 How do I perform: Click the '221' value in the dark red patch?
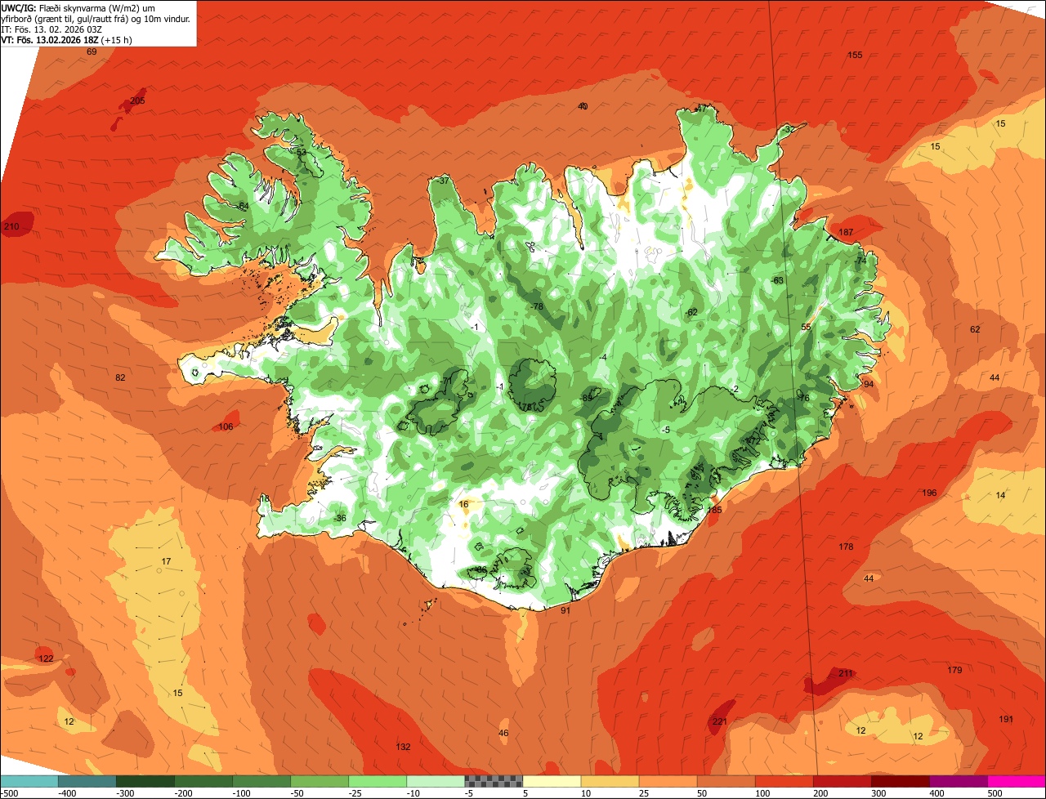(719, 721)
